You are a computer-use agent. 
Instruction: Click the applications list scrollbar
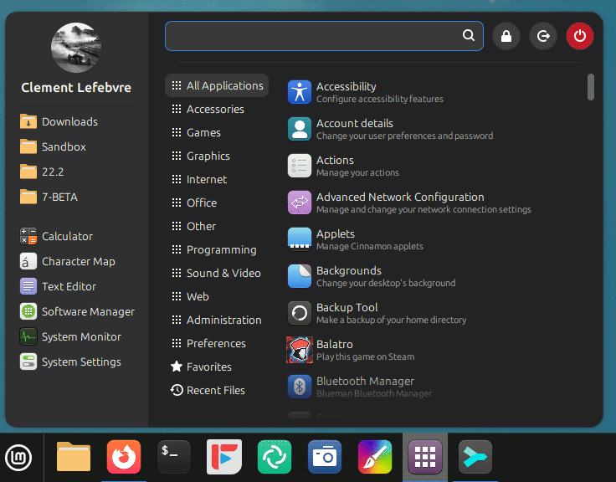tap(590, 87)
